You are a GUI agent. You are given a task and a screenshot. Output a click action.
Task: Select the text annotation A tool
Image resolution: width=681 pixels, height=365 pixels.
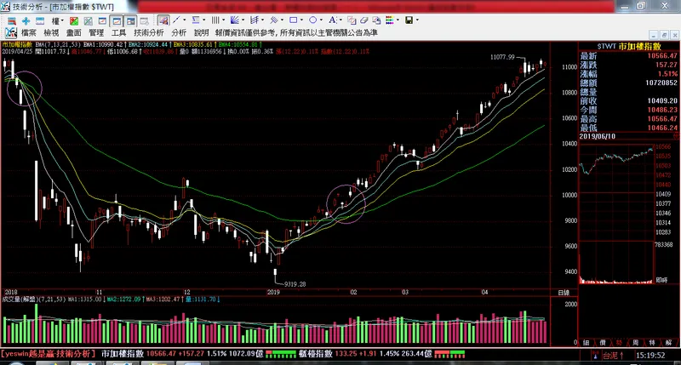pos(332,20)
